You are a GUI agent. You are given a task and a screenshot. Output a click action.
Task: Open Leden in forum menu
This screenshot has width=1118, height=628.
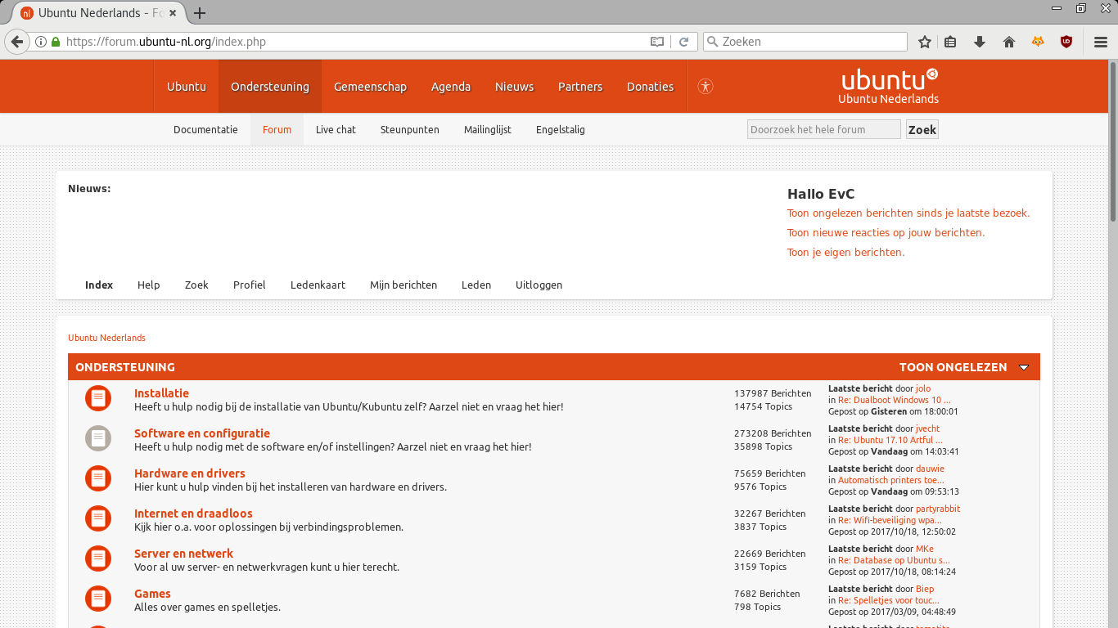coord(476,285)
